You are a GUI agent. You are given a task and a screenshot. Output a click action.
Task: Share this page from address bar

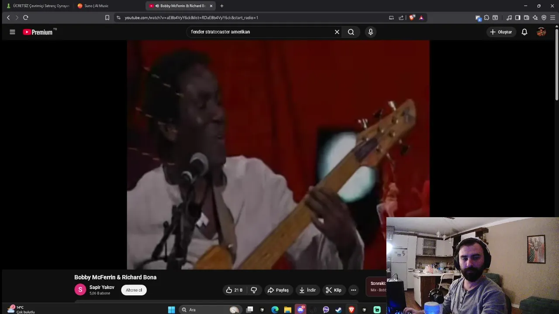401,17
